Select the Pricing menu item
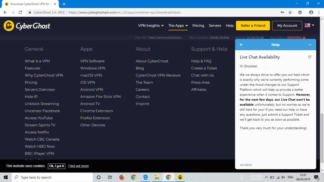The height and width of the screenshot is (182, 324). [198, 26]
